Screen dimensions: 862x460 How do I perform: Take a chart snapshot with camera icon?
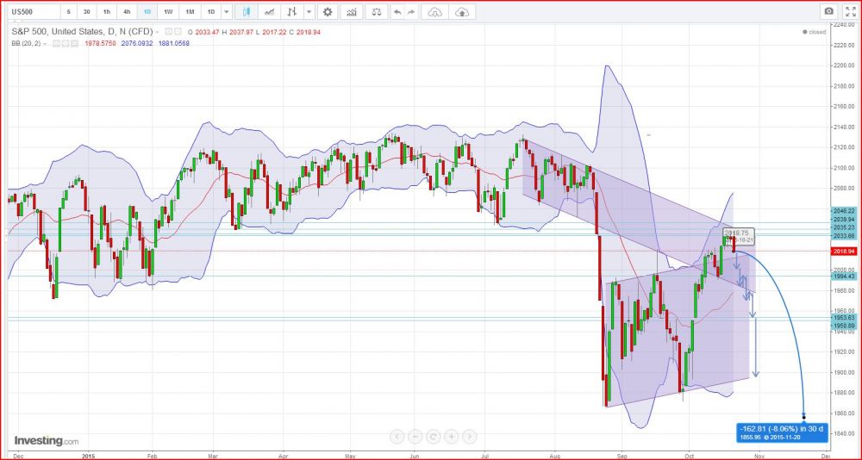click(x=828, y=11)
